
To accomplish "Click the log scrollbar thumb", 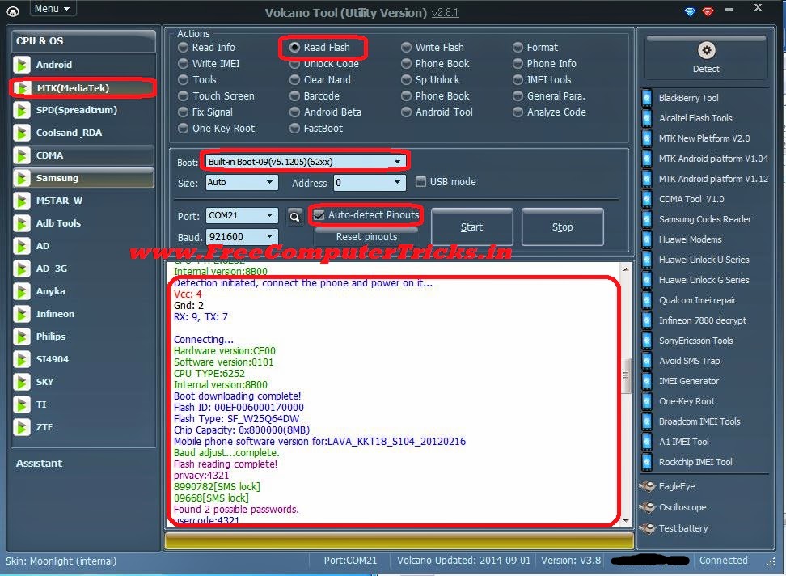I will [626, 375].
